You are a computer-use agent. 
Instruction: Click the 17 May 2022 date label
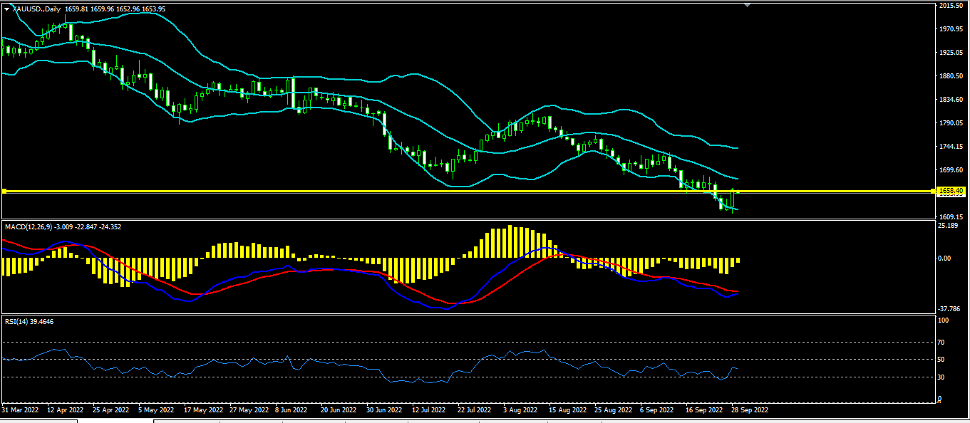(x=202, y=410)
